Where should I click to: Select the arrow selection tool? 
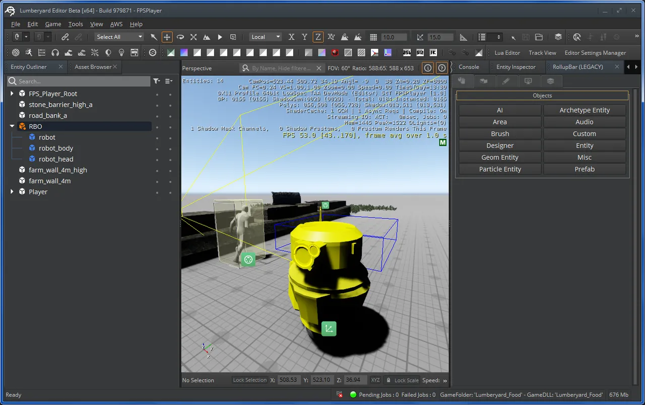coord(154,37)
